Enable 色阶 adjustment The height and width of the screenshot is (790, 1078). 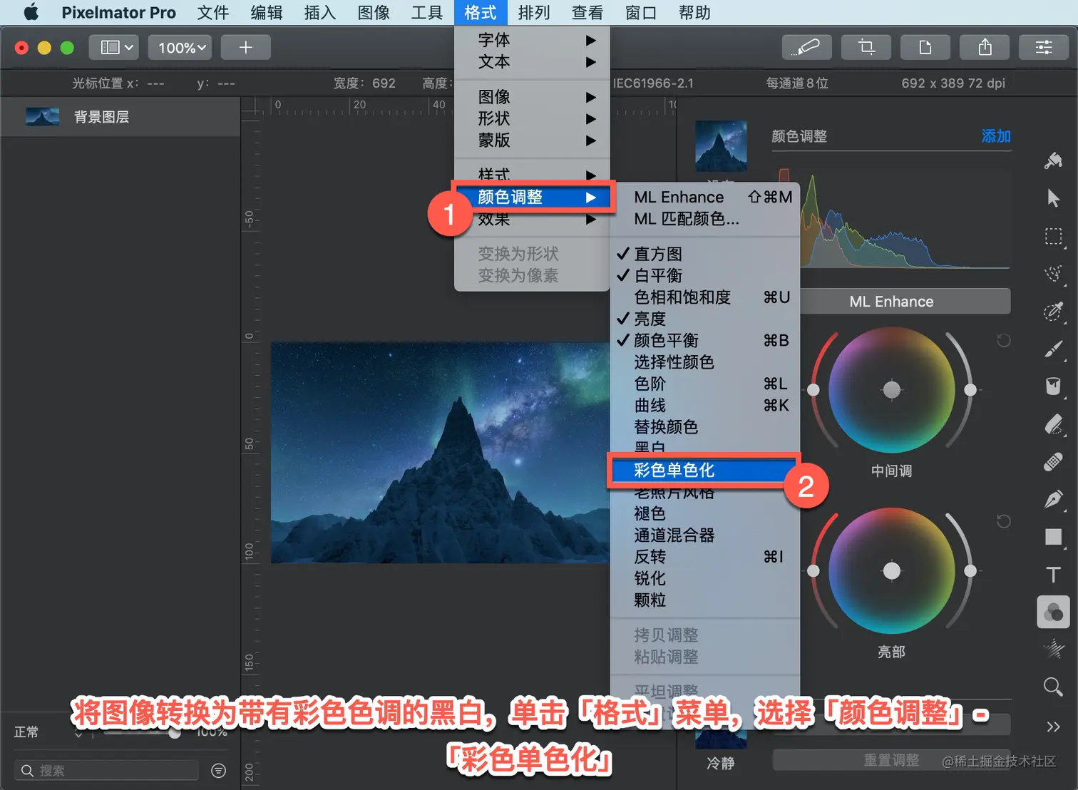(704, 384)
